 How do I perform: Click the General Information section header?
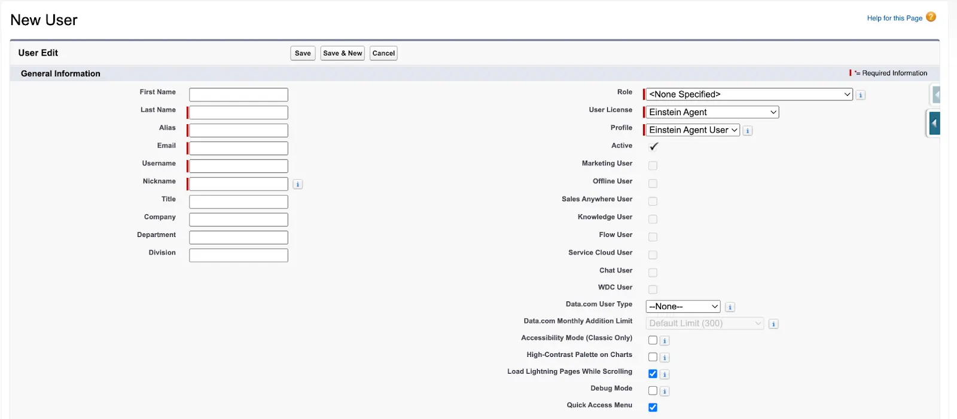tap(60, 73)
